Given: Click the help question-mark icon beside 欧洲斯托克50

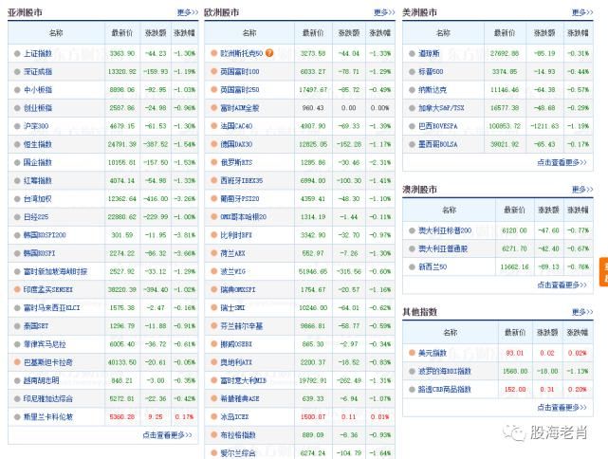Looking at the screenshot, I should pyautogui.click(x=269, y=53).
